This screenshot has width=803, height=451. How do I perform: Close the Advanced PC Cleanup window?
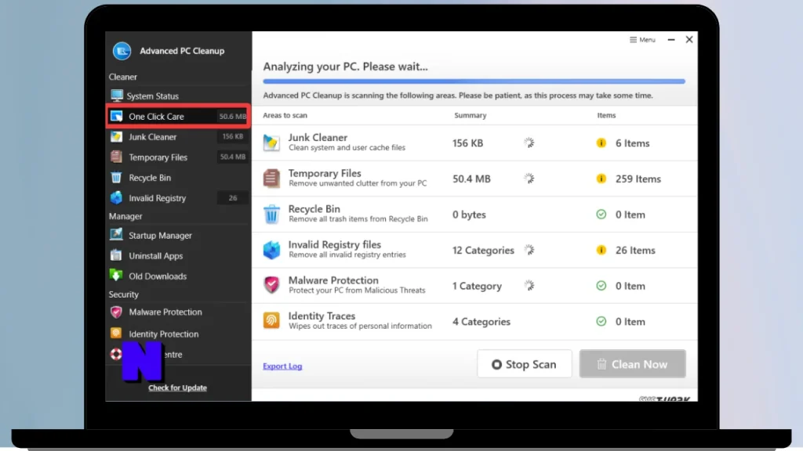tap(689, 39)
